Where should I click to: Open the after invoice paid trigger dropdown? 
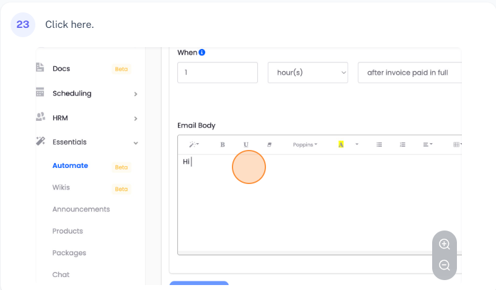click(x=410, y=72)
